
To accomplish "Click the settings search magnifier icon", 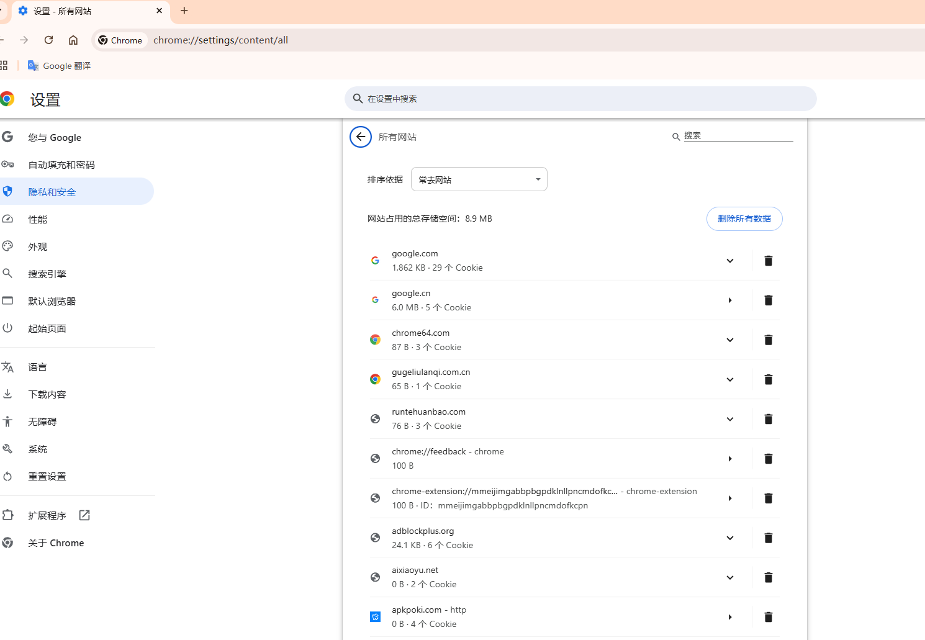I will tap(358, 99).
